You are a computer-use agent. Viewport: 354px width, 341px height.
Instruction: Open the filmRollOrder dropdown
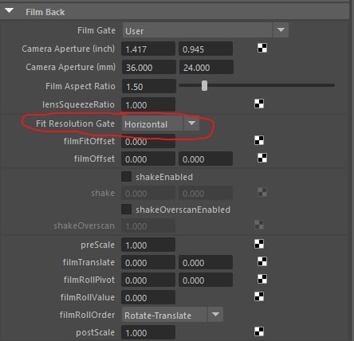(x=172, y=315)
